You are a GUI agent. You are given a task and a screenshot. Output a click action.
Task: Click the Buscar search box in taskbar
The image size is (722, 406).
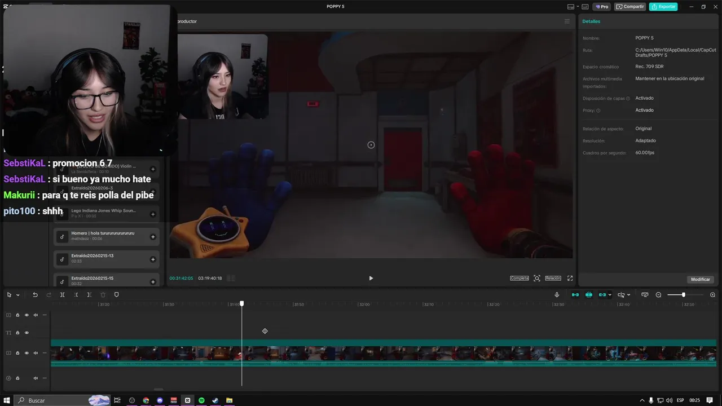(x=62, y=400)
